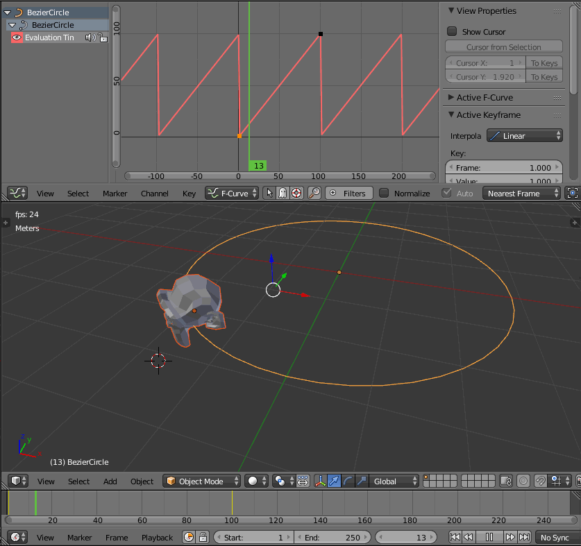The width and height of the screenshot is (581, 546).
Task: Hide the Evaluation Time channel with eye icon
Action: [17, 37]
